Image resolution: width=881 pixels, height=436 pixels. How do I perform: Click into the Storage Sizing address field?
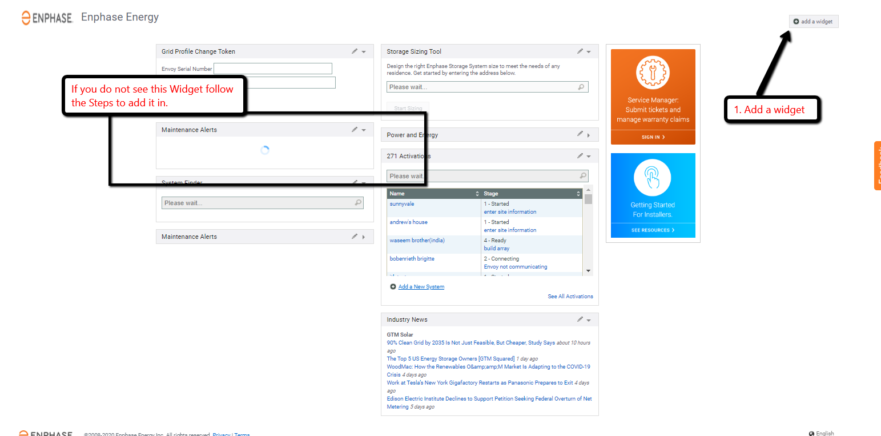[x=488, y=87]
